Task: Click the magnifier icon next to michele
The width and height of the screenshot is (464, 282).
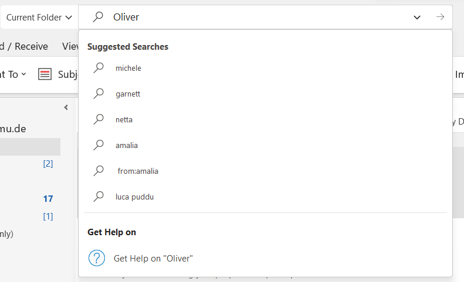Action: coord(99,68)
